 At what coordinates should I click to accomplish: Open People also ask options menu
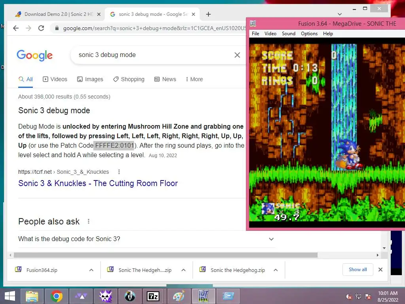pyautogui.click(x=89, y=222)
